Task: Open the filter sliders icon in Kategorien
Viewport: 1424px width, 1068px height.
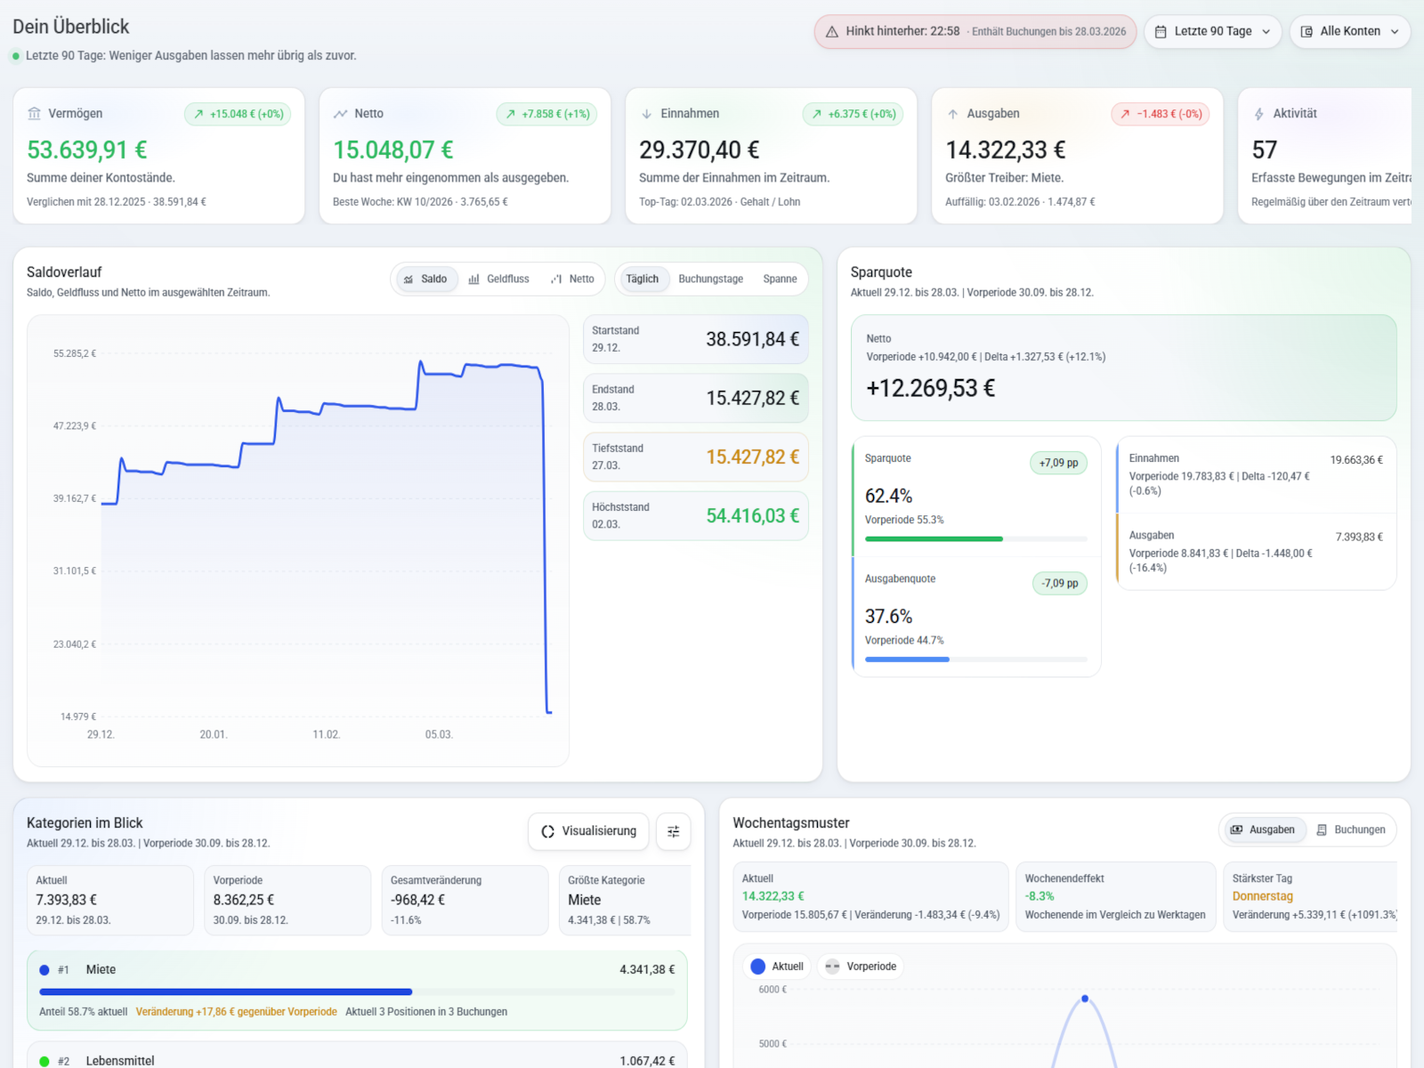Action: coord(674,831)
